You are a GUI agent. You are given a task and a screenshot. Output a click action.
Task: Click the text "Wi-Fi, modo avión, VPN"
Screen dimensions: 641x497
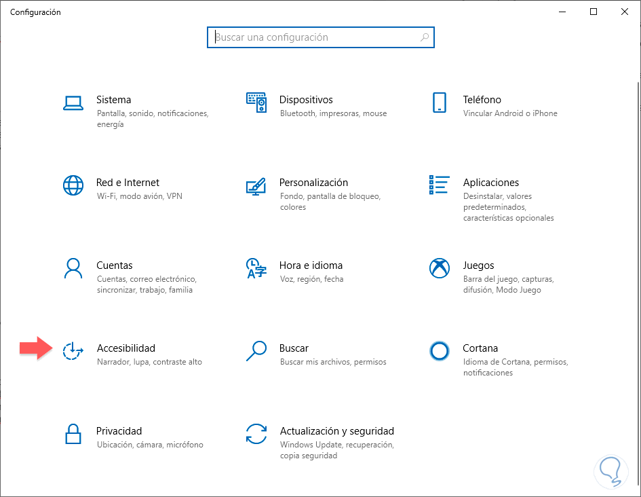point(140,196)
